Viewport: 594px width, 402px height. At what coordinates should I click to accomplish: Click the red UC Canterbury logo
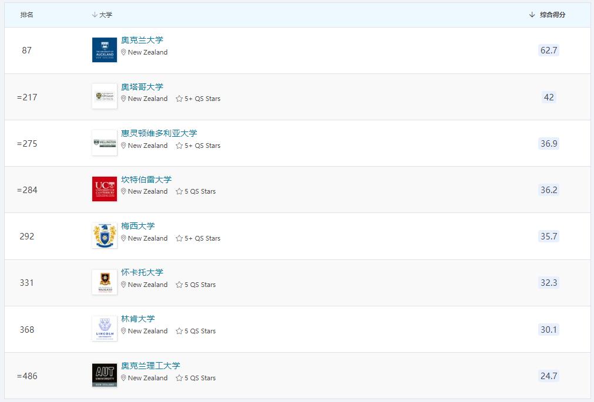104,189
